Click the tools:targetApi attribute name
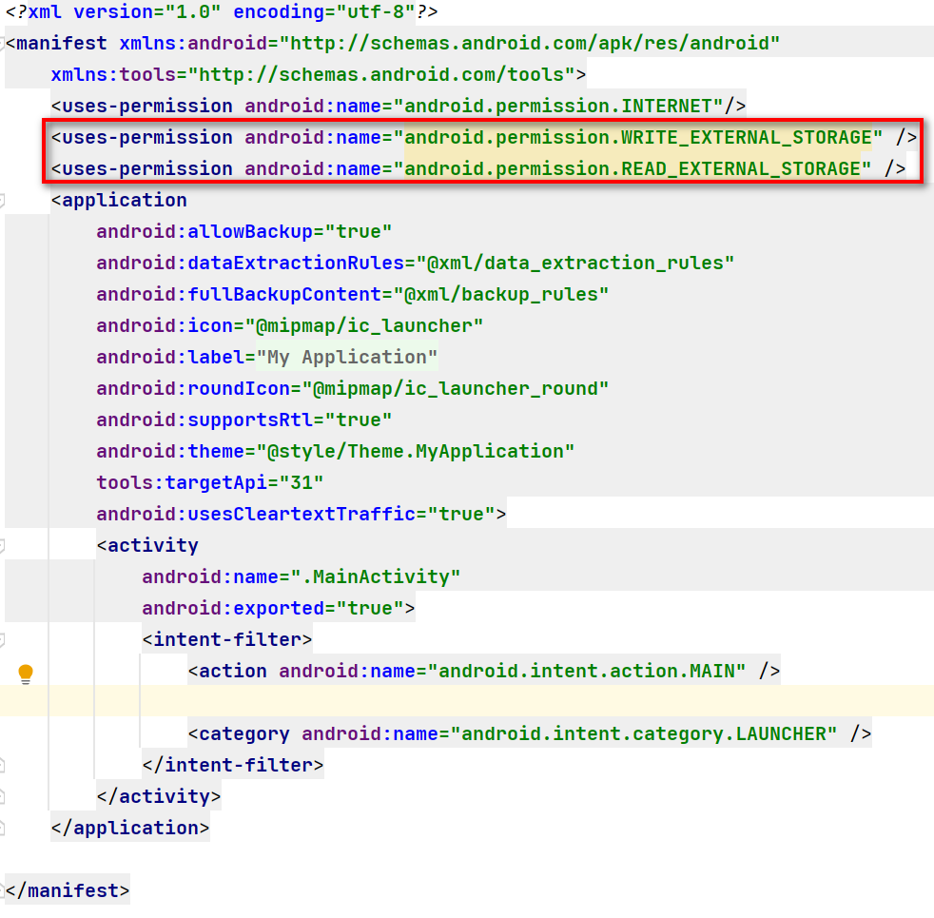The image size is (934, 918). (x=182, y=483)
